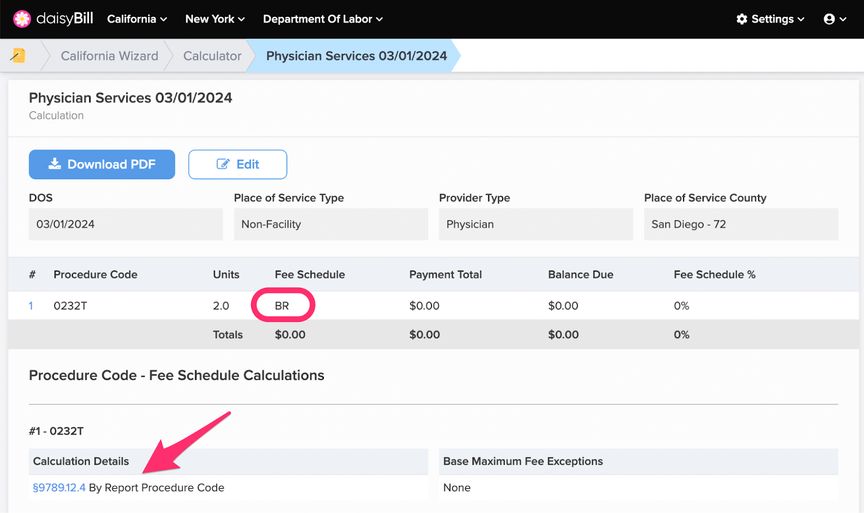Click the Place of Service County field

pyautogui.click(x=740, y=224)
